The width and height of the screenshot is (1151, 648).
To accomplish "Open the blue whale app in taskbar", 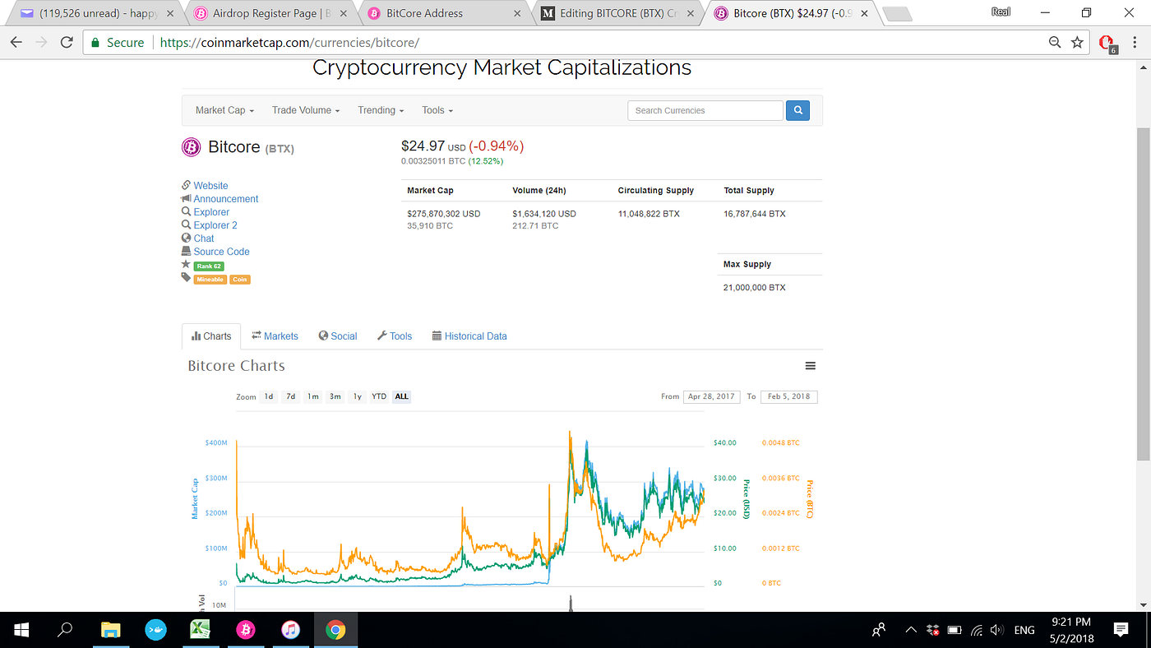I will [x=155, y=630].
